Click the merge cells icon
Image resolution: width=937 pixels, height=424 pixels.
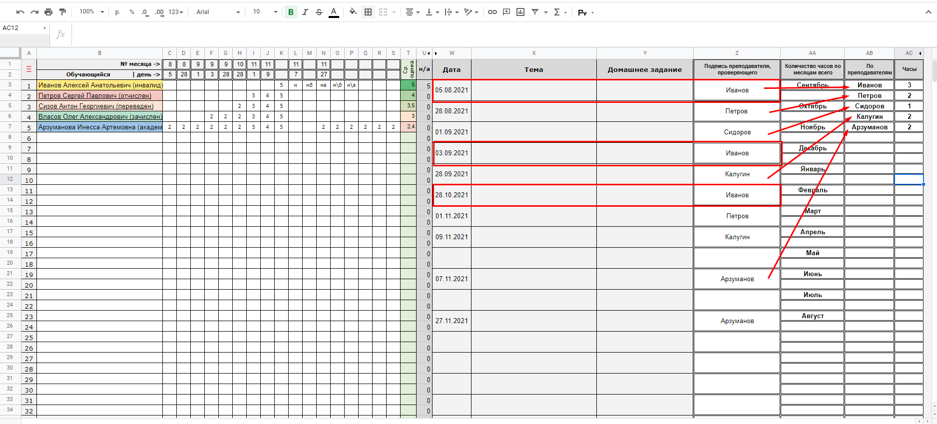click(383, 12)
